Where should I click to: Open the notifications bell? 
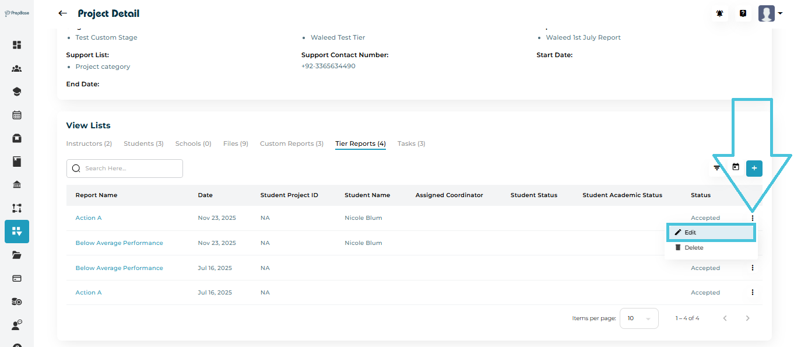pyautogui.click(x=719, y=13)
